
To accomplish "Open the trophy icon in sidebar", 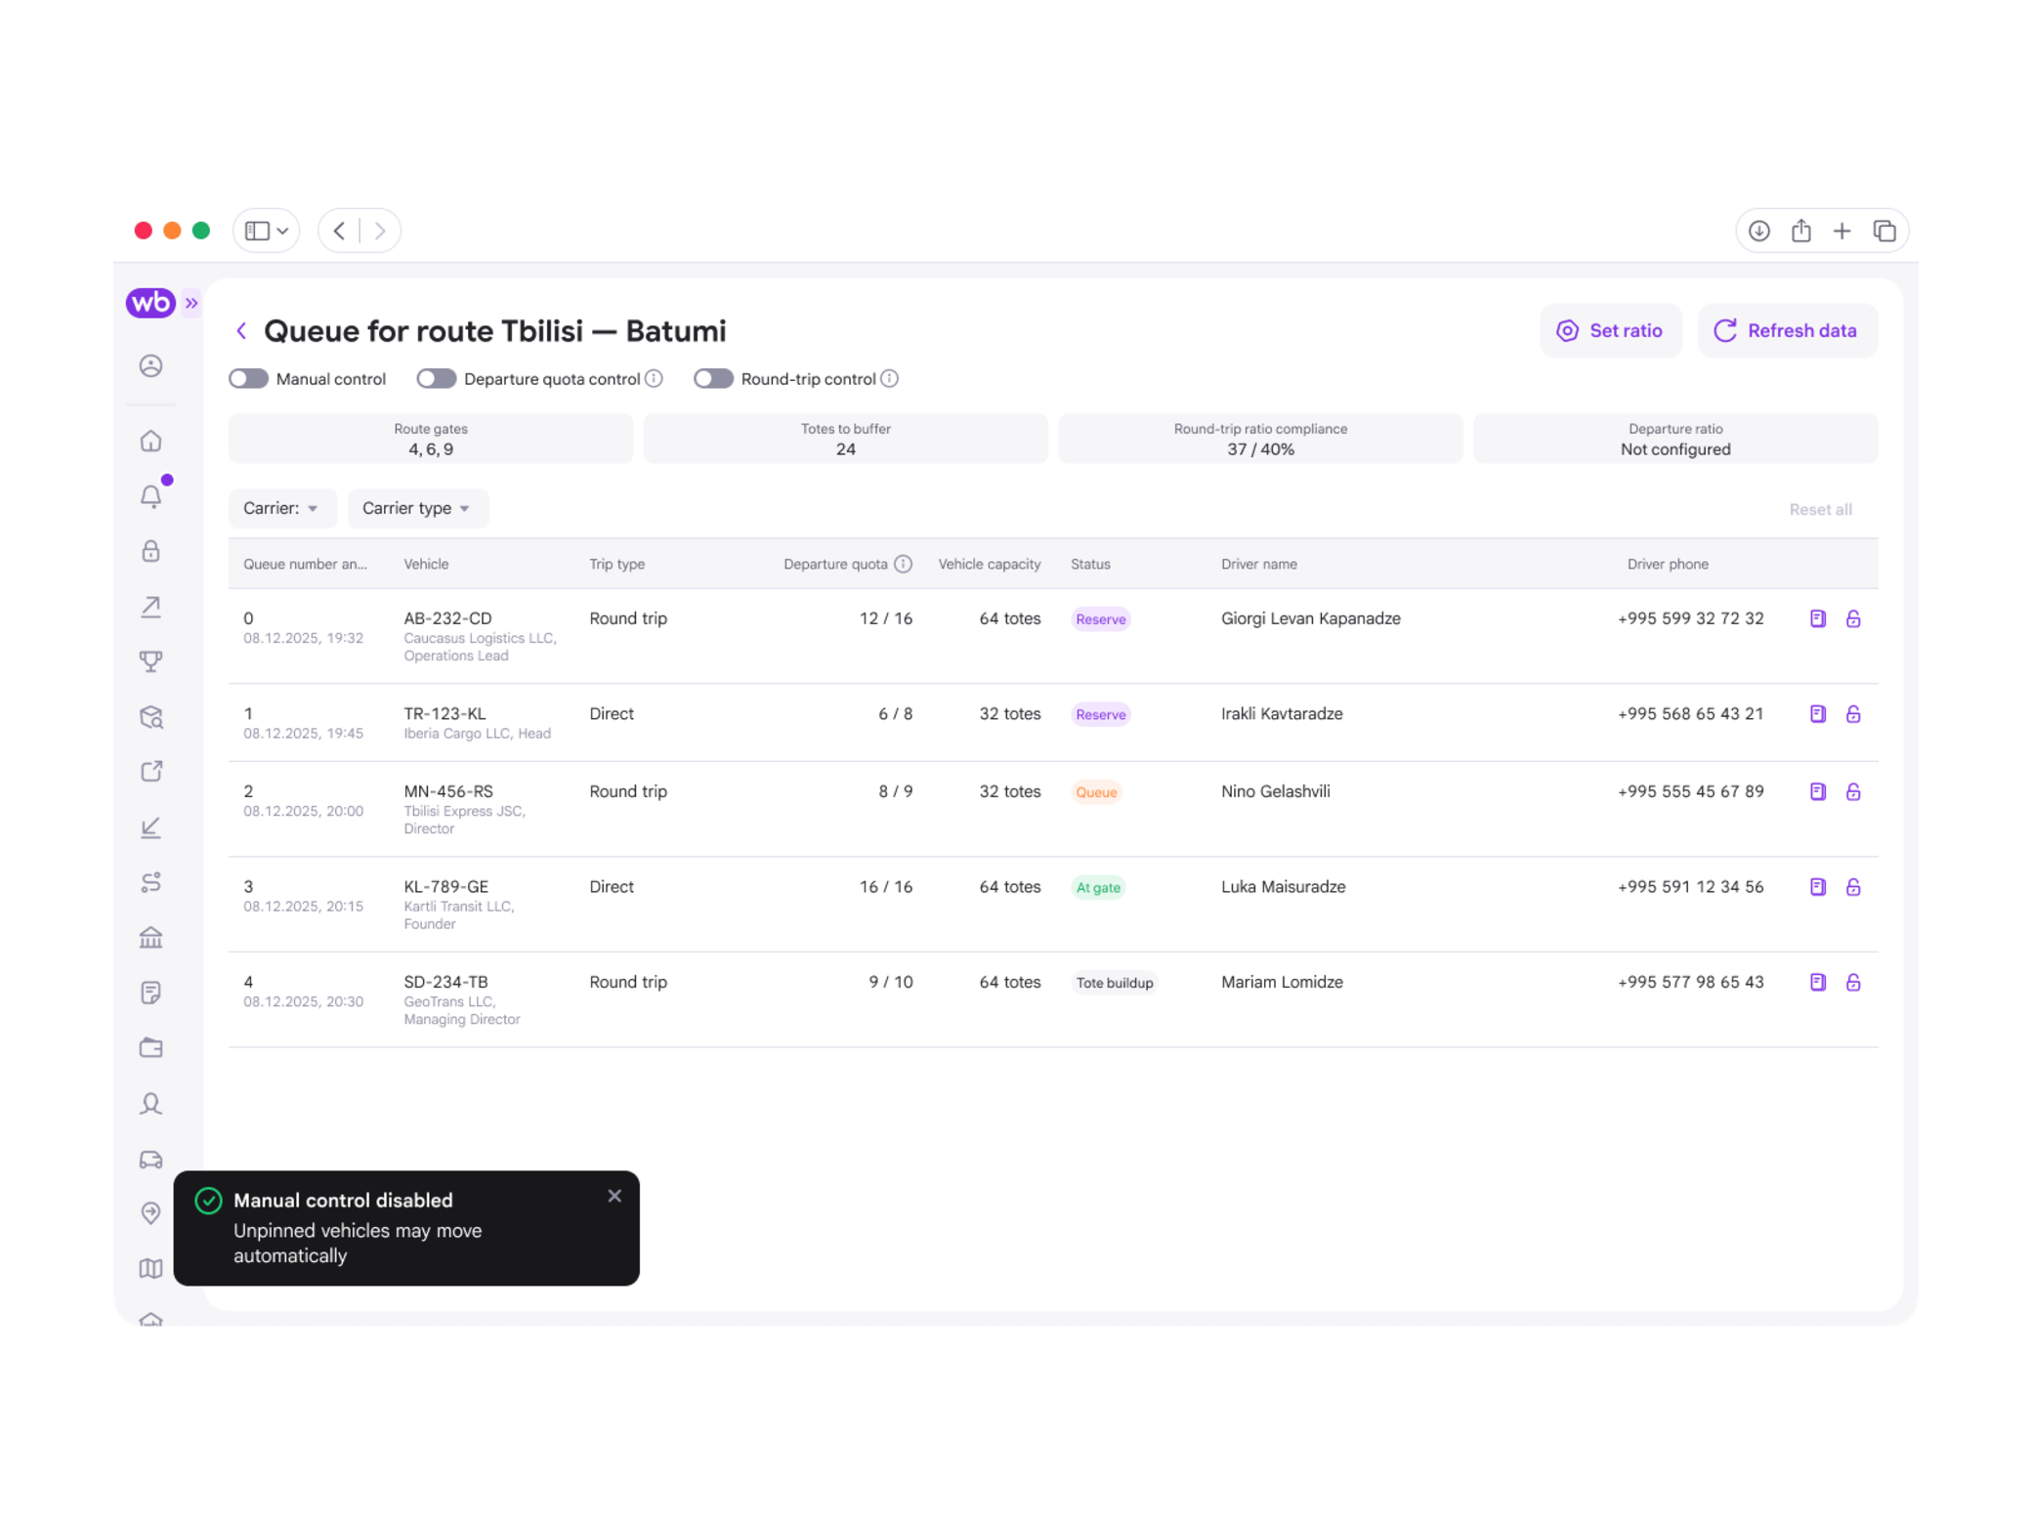I will point(150,661).
